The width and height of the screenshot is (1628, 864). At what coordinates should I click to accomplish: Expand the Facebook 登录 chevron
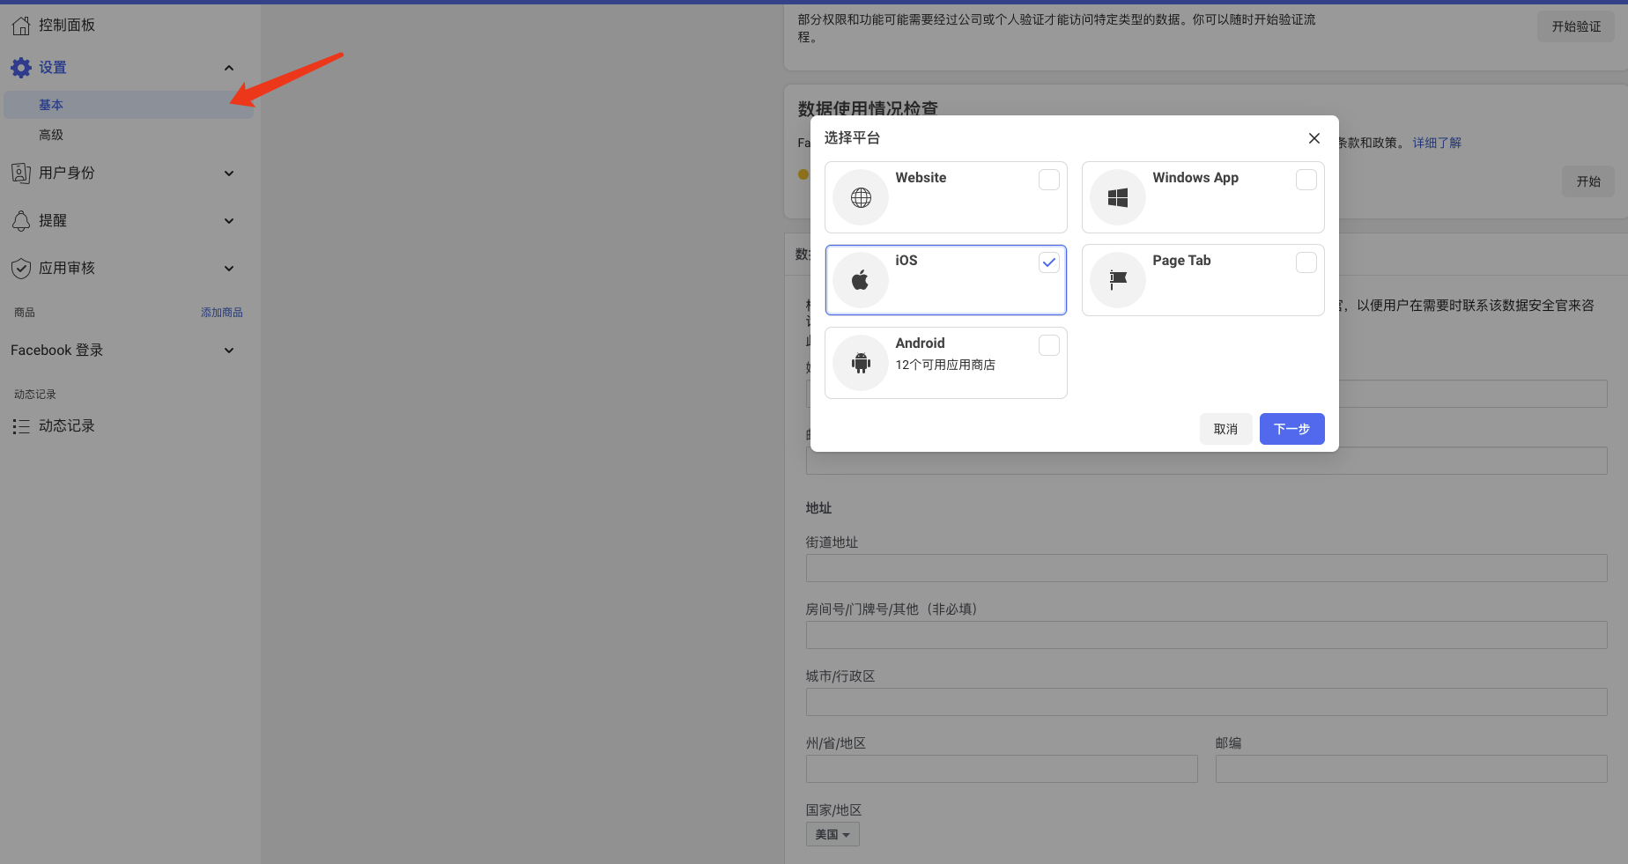pos(229,351)
